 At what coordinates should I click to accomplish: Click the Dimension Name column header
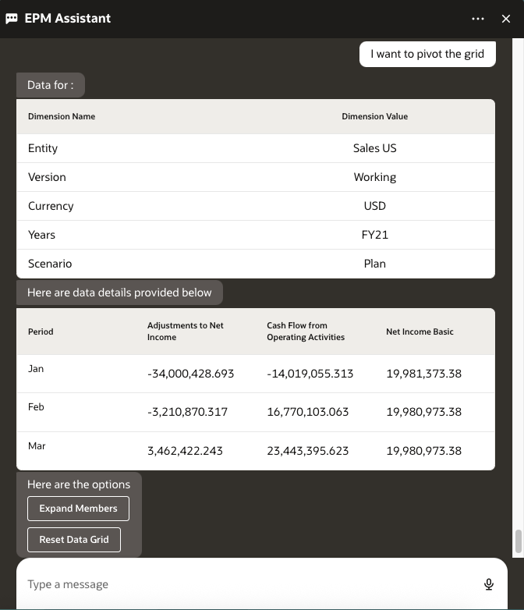pos(62,116)
